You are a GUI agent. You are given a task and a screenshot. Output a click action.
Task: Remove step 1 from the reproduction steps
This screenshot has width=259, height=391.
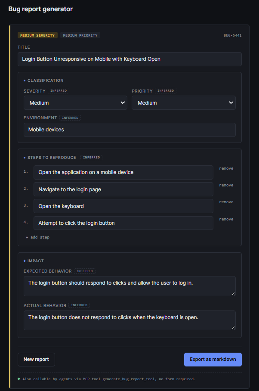click(226, 168)
